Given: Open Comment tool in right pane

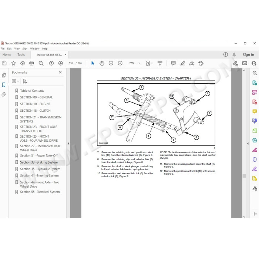Looking at the screenshot, I should pyautogui.click(x=255, y=111).
